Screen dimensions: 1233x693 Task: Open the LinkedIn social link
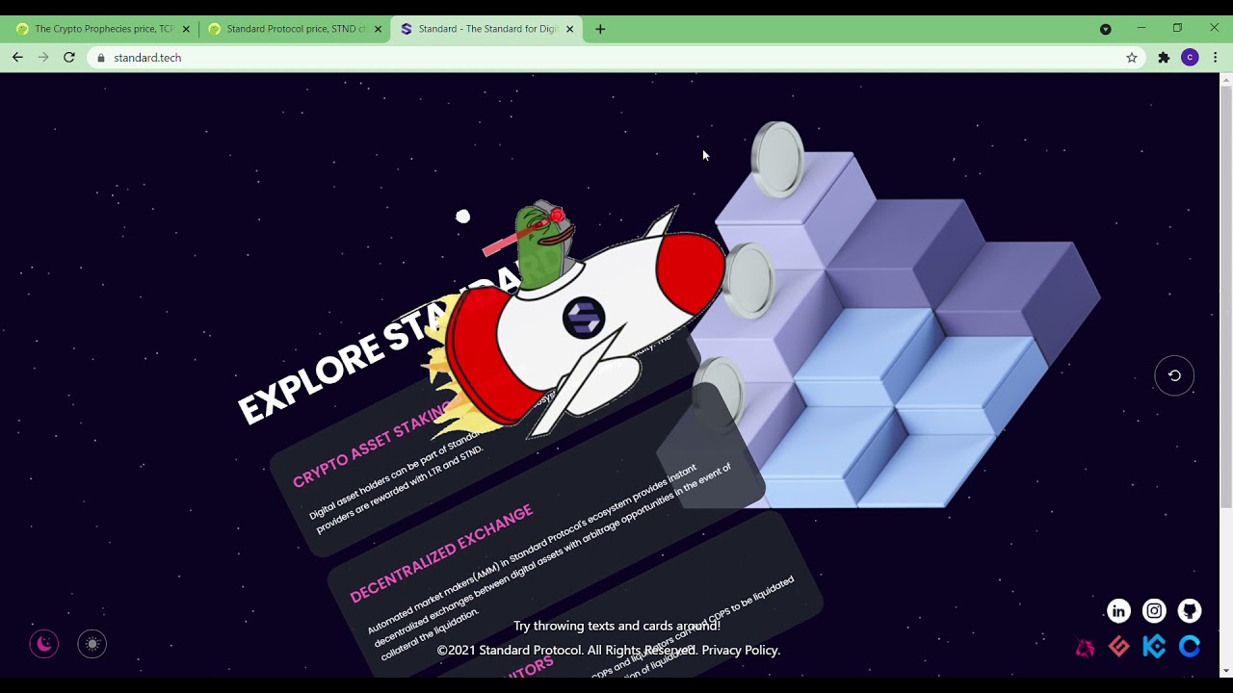tap(1118, 611)
